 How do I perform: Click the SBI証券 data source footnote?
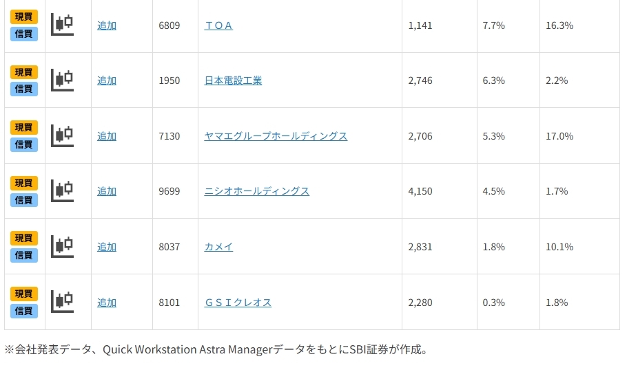coord(216,349)
